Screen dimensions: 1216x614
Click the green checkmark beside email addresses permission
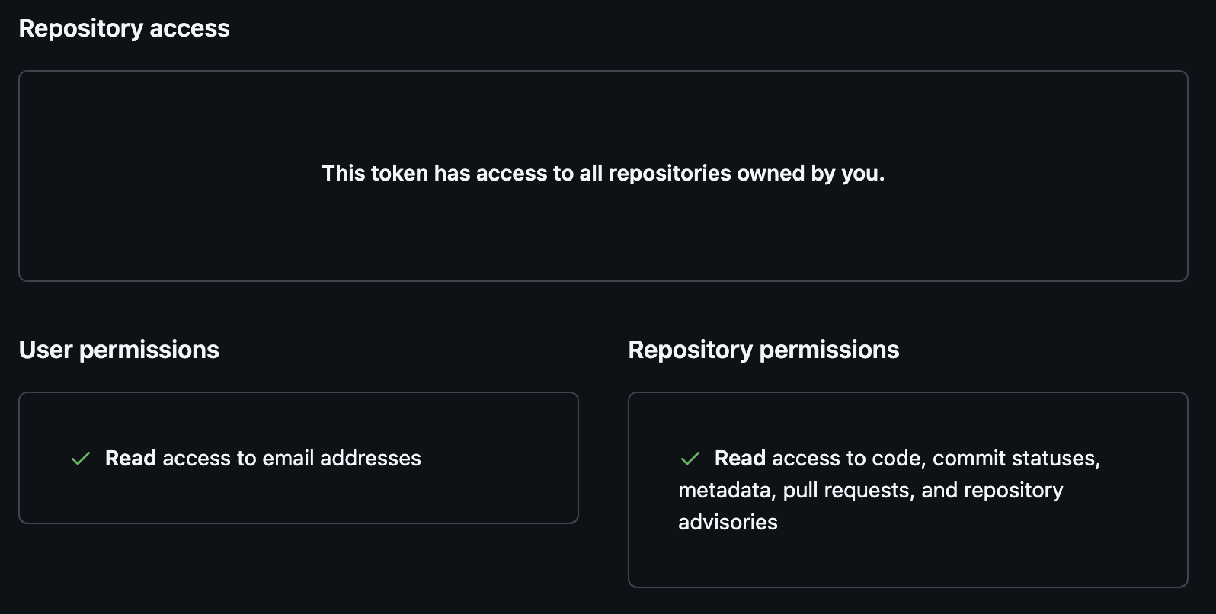click(79, 458)
